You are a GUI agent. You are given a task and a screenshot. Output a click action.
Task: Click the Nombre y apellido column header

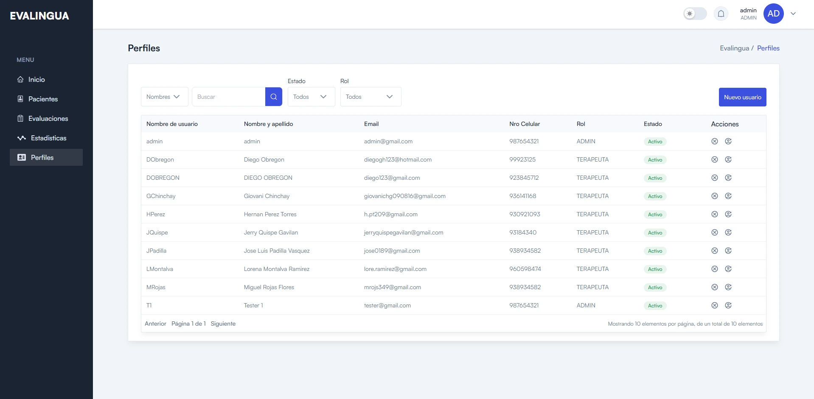pyautogui.click(x=268, y=124)
